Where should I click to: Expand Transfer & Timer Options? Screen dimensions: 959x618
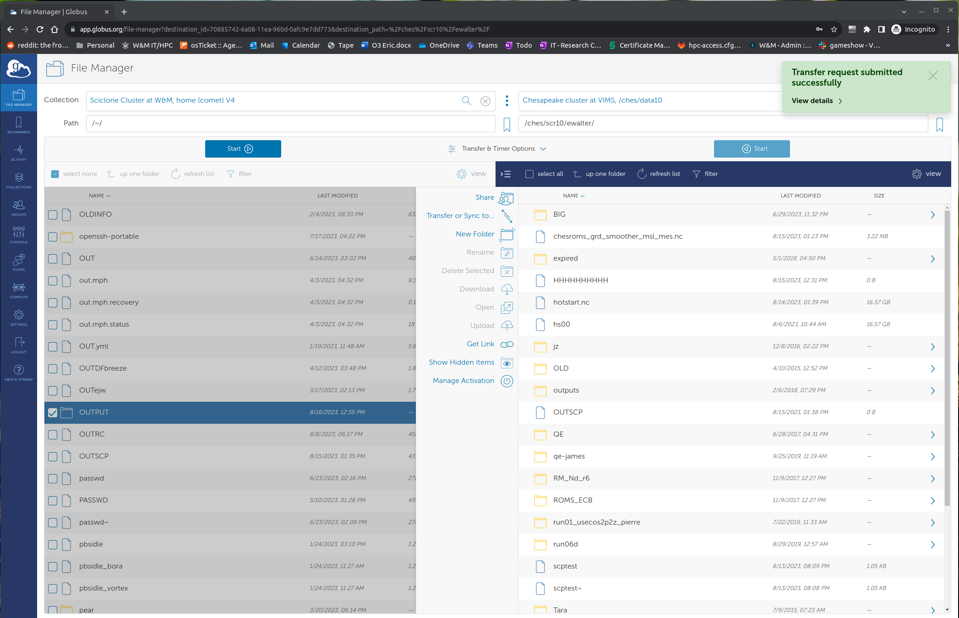(498, 149)
